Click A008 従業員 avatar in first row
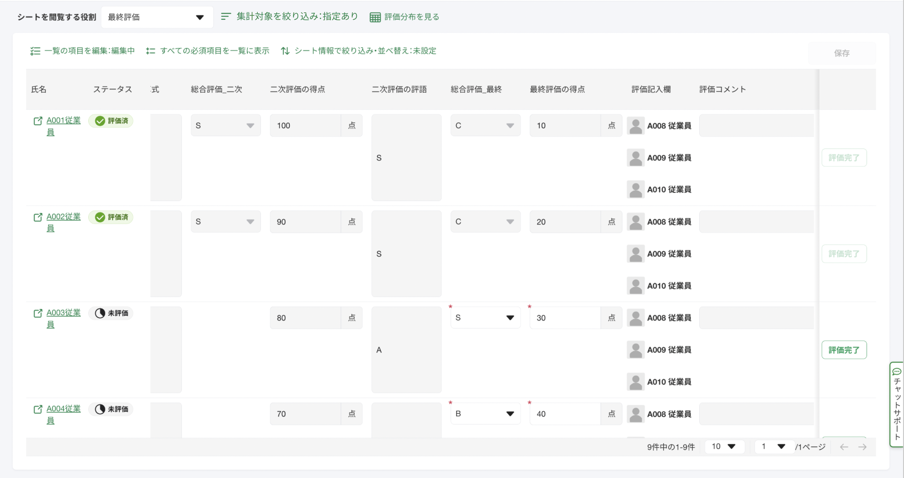This screenshot has width=904, height=478. pos(635,126)
